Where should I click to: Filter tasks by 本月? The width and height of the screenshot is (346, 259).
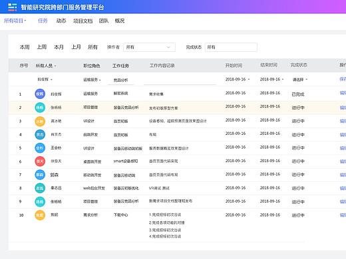tap(59, 47)
